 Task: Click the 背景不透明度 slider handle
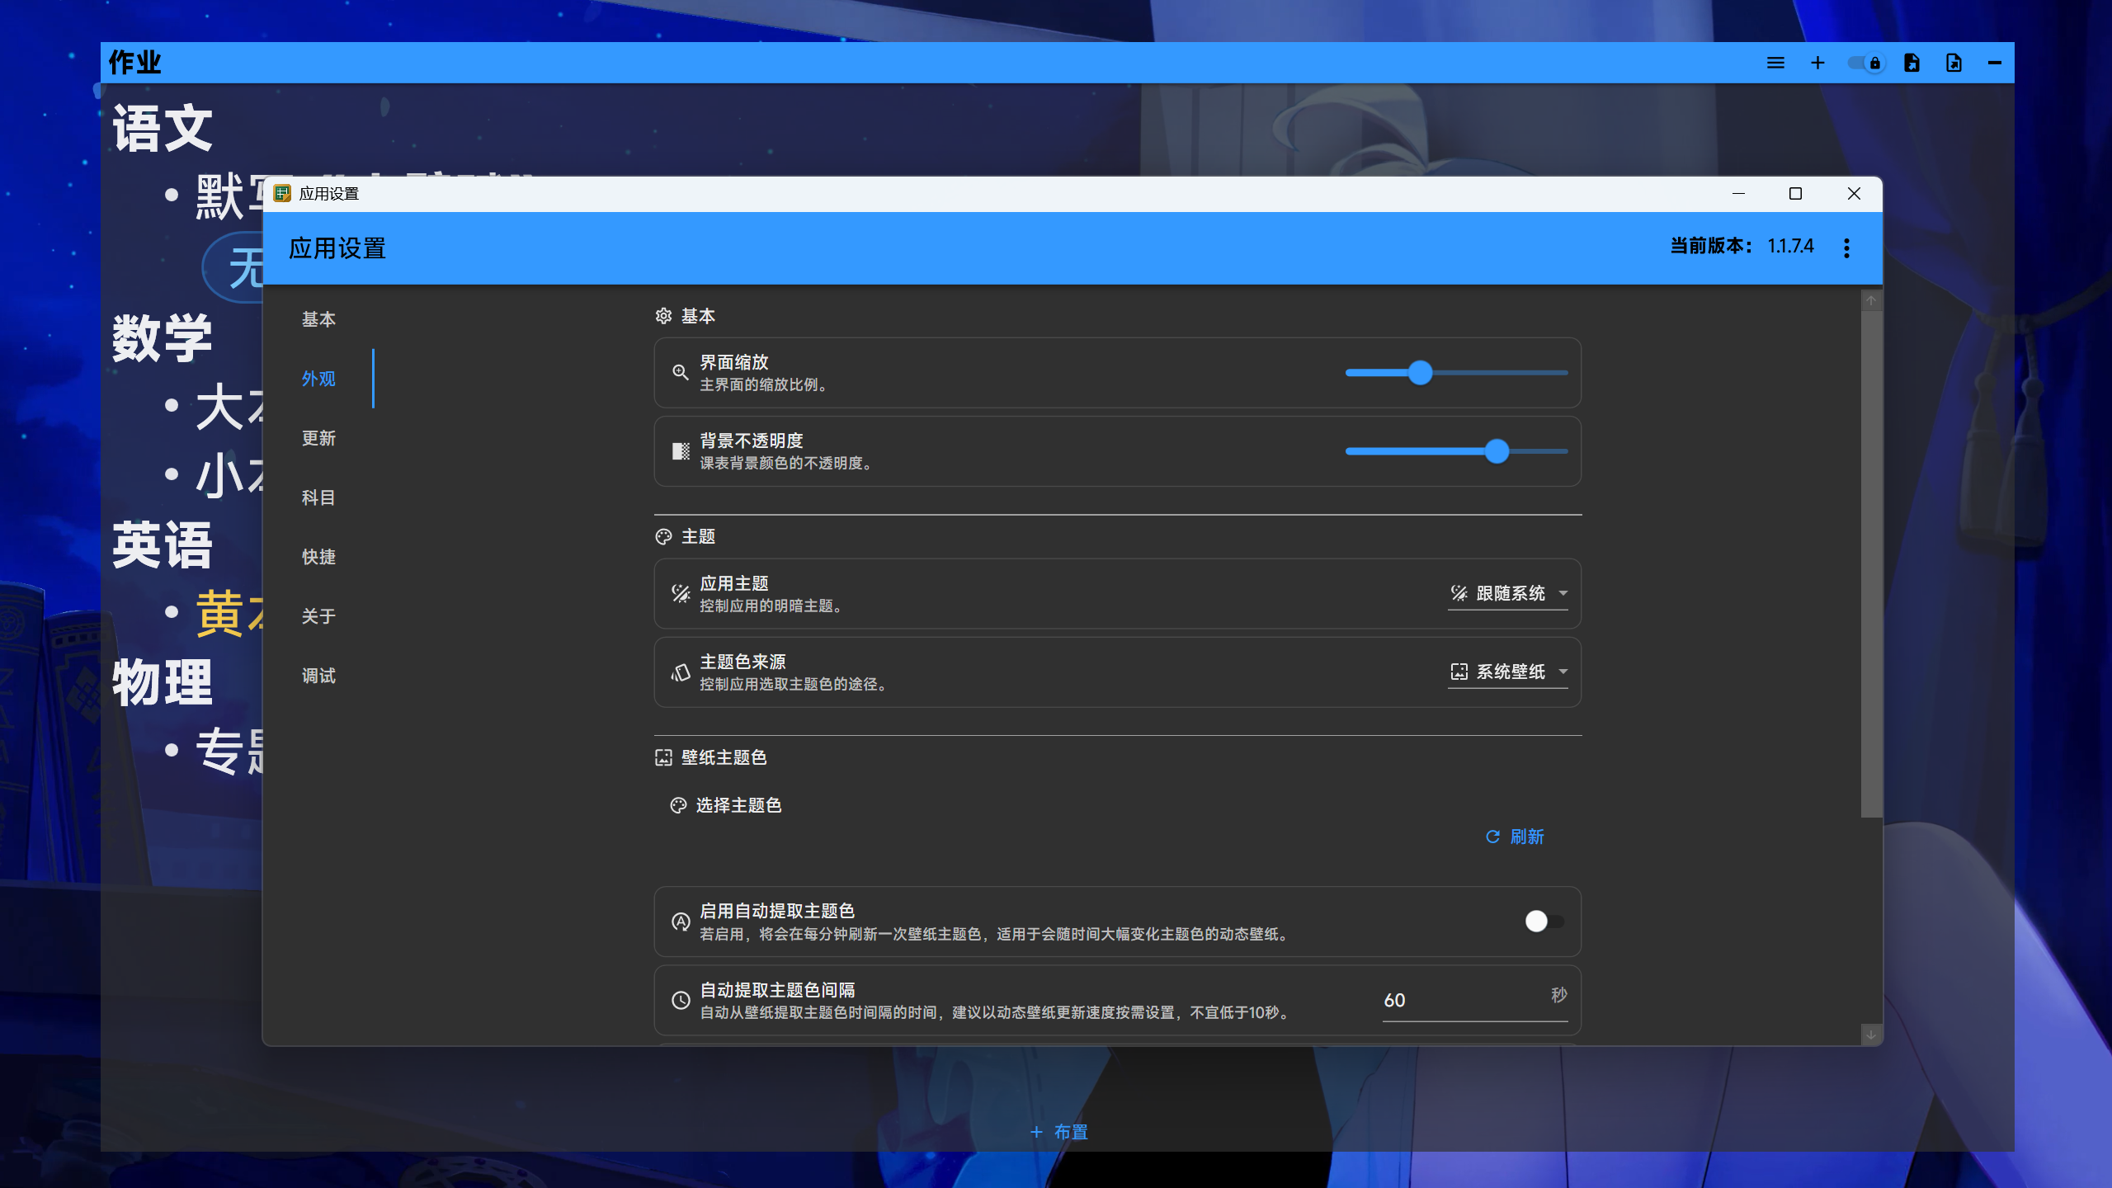[1497, 451]
